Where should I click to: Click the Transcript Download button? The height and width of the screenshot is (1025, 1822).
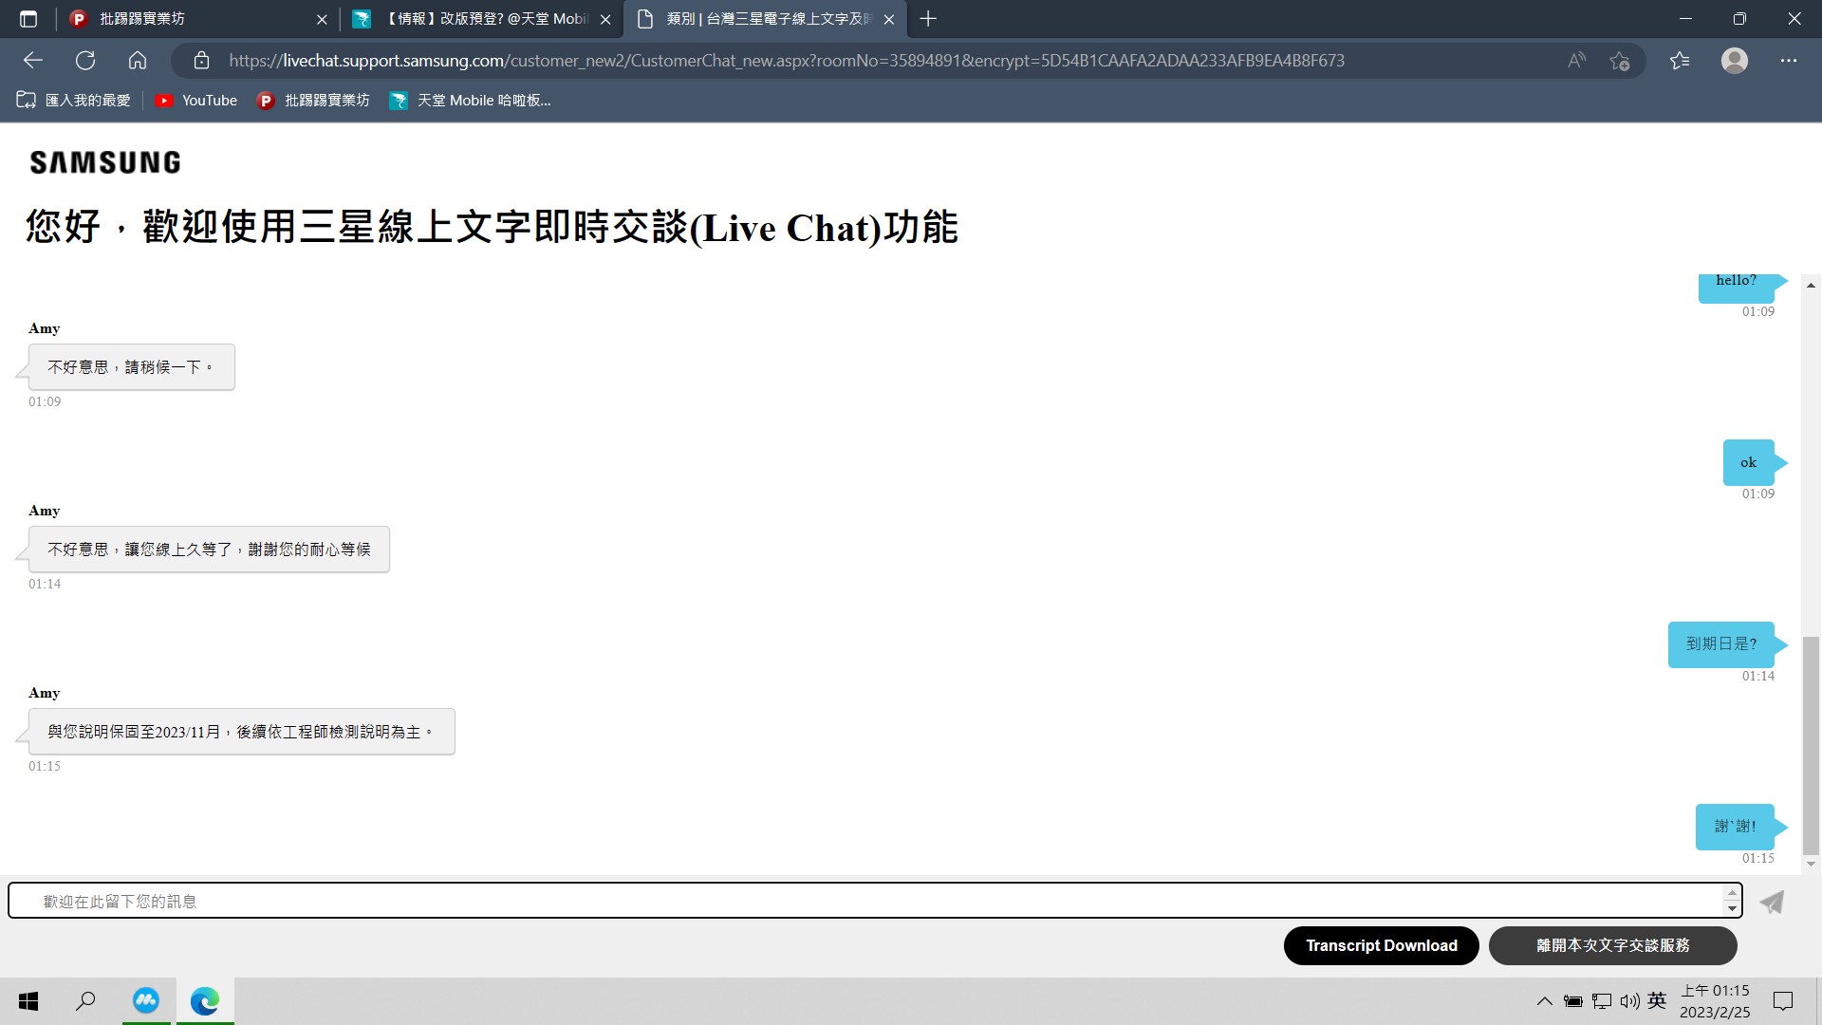[x=1381, y=945]
